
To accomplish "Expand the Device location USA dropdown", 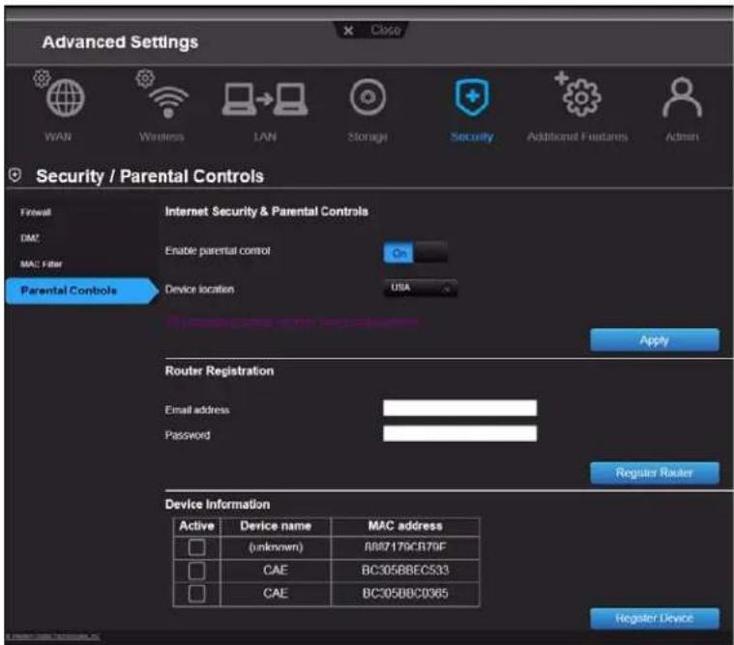I will tap(421, 288).
